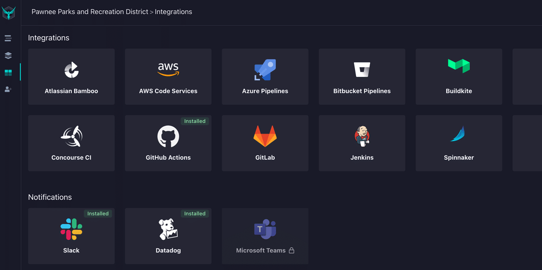The image size is (542, 270).
Task: Open the Atlassian Bamboo label
Action: point(71,91)
